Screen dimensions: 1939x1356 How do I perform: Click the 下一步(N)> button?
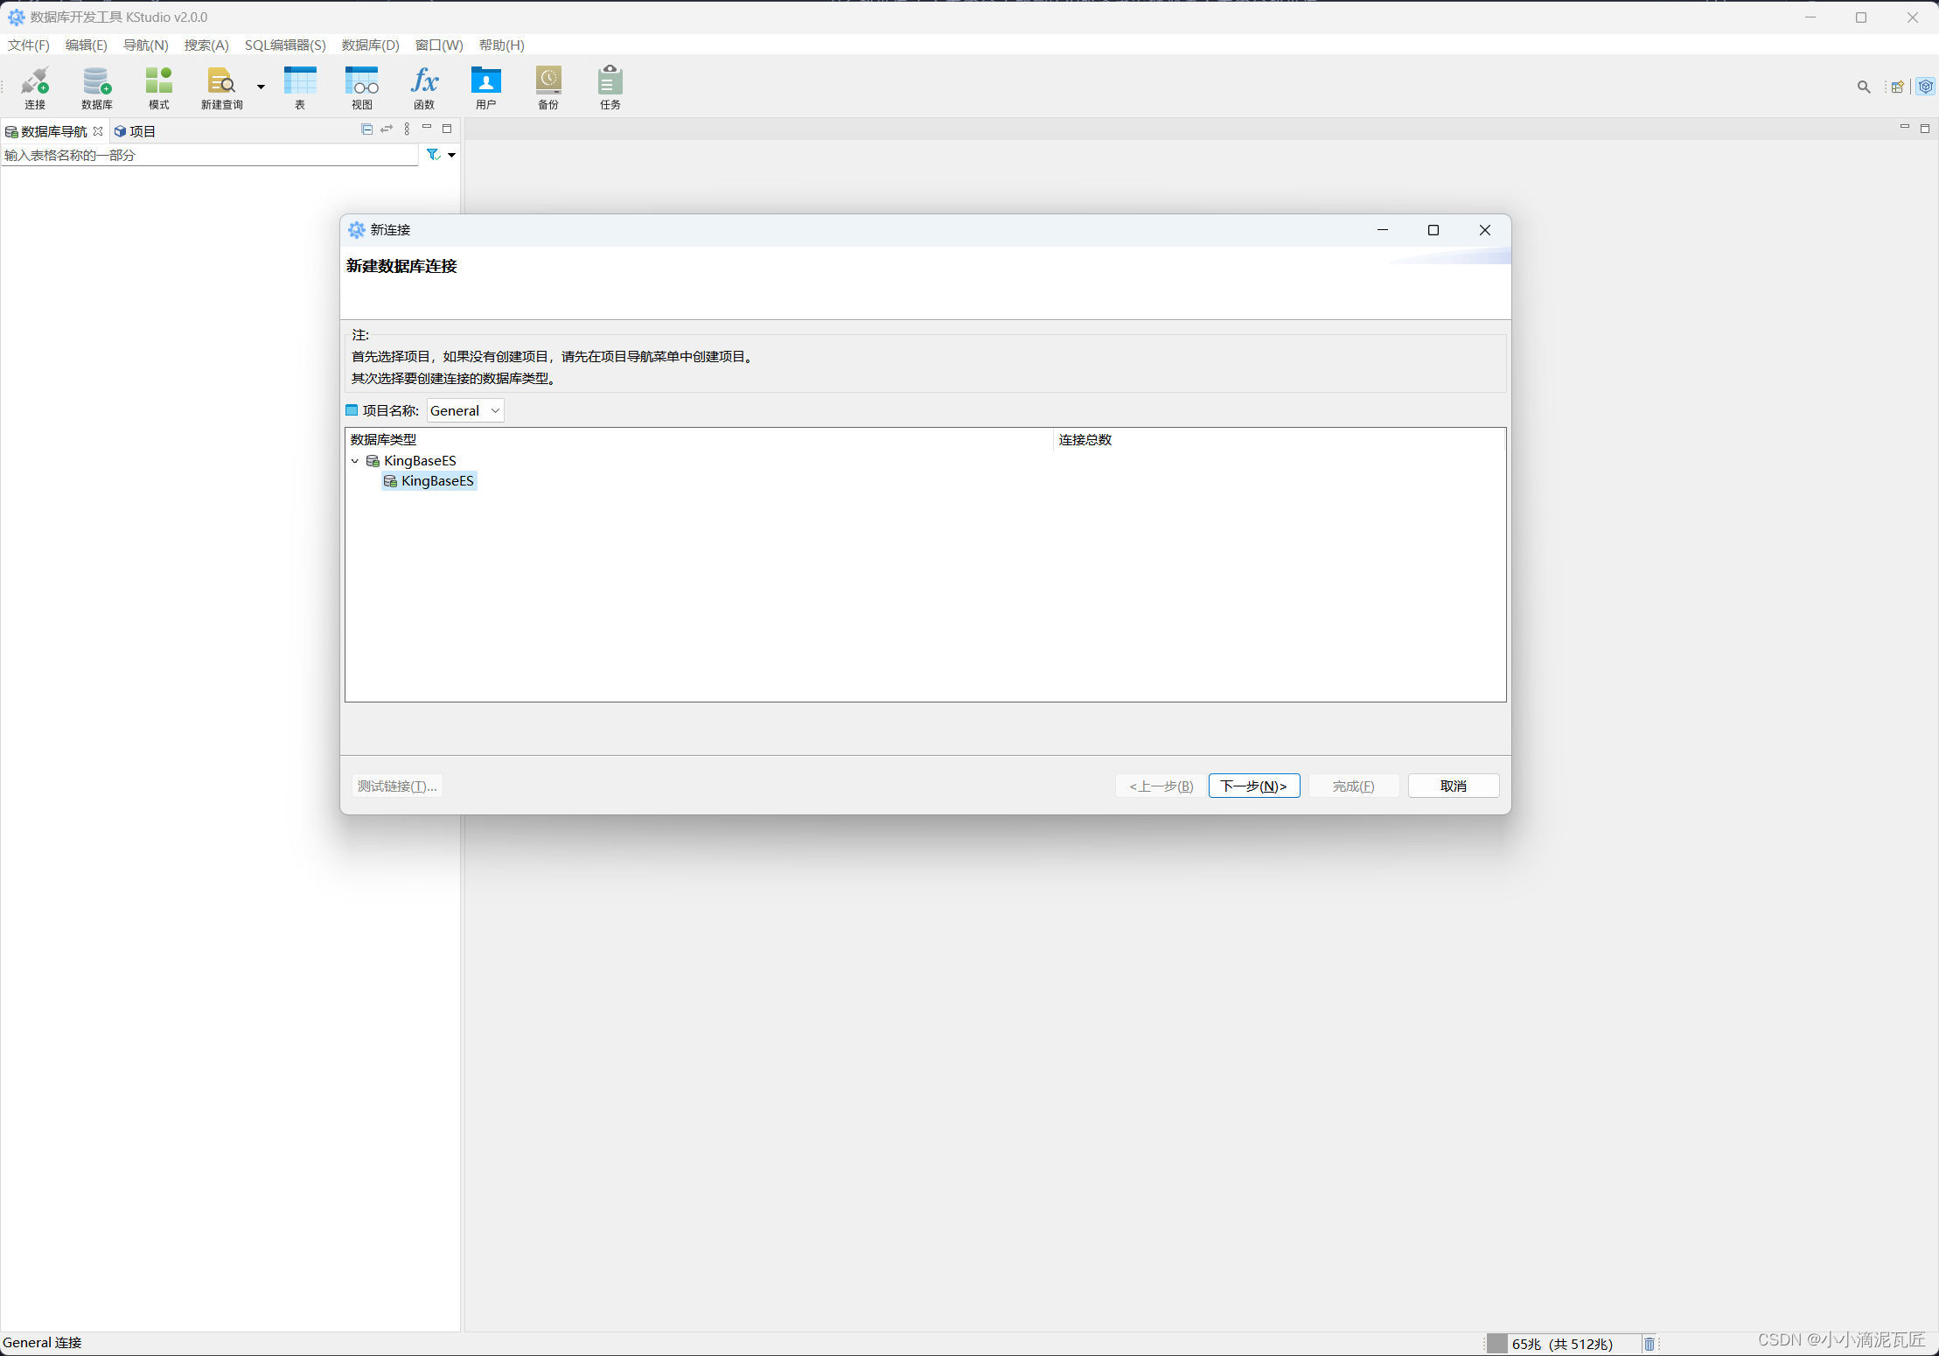(x=1253, y=786)
